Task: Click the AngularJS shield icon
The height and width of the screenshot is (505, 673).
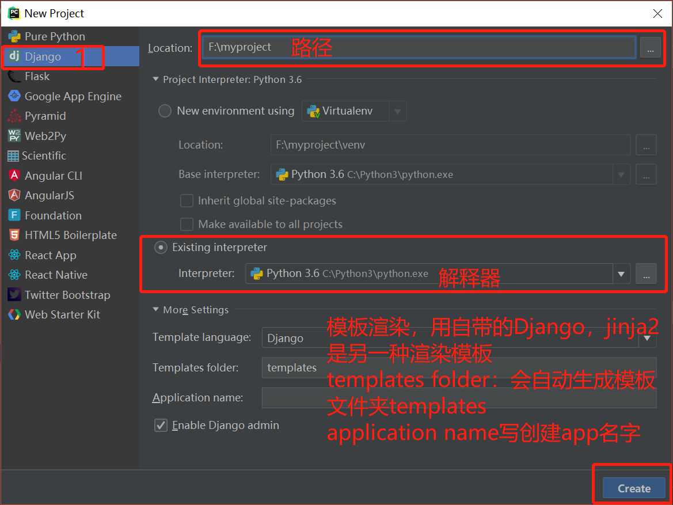Action: click(14, 195)
